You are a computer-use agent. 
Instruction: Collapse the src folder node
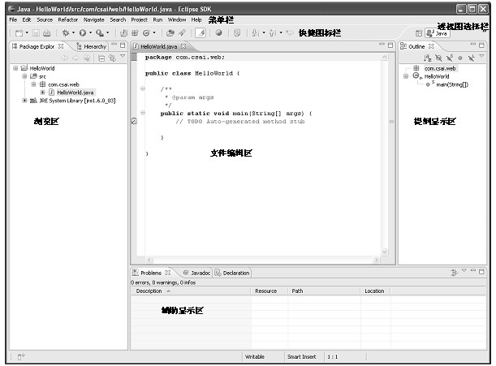tap(24, 76)
